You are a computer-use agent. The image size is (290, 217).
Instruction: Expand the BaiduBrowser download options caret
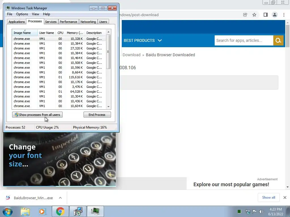pos(60,198)
